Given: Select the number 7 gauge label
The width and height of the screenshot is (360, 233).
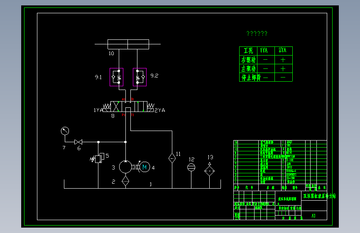Looking at the screenshot, I should click(x=64, y=148).
